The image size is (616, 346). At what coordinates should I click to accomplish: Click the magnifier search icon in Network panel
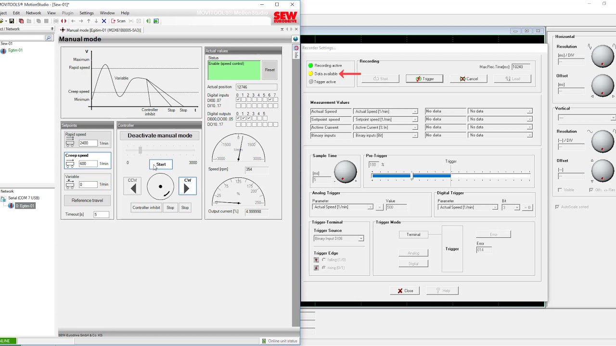(48, 38)
